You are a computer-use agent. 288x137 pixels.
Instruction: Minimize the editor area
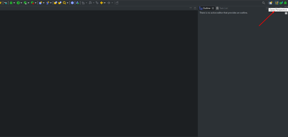point(191,8)
